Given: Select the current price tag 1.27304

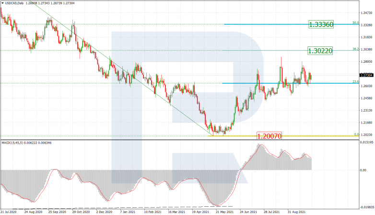Looking at the screenshot, I should tap(367, 75).
